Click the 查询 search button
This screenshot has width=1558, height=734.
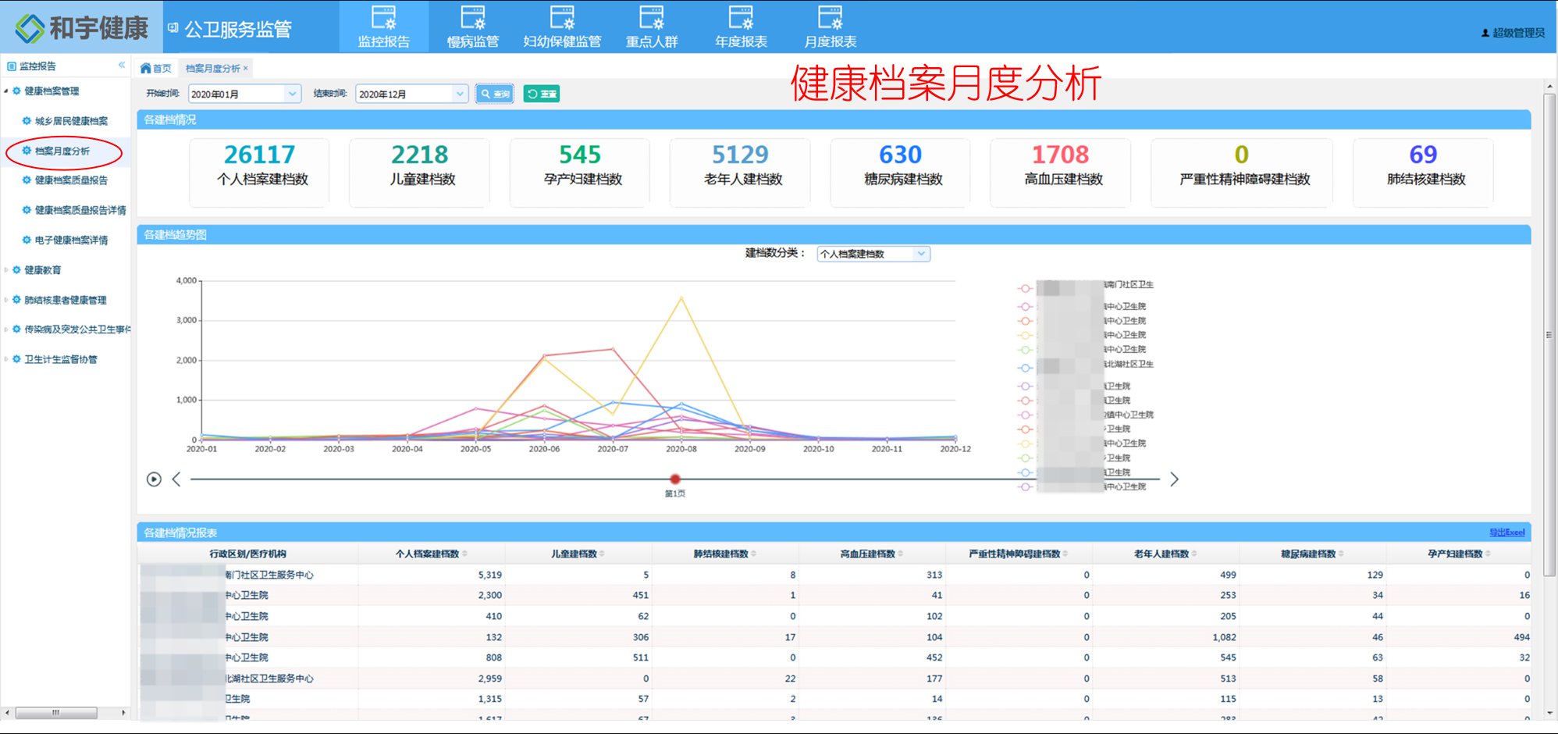tap(494, 93)
